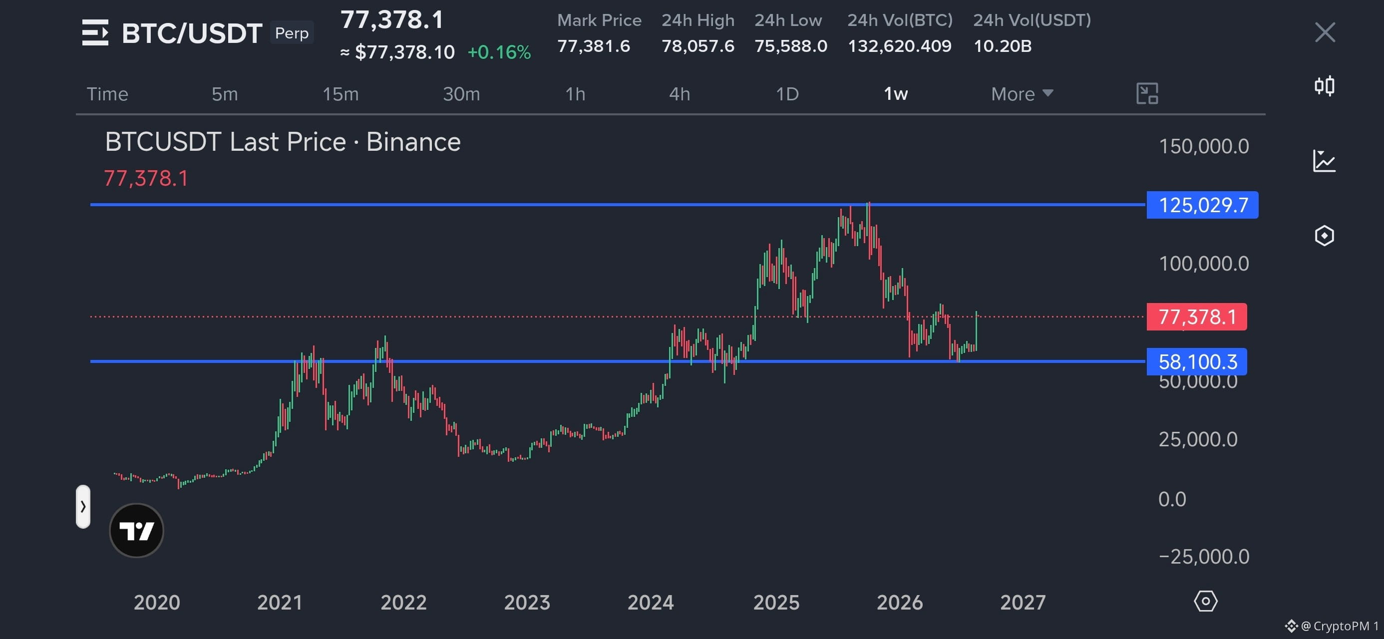This screenshot has height=639, width=1384.
Task: Open the hexagon settings icon in right sidebar
Action: pos(1325,236)
